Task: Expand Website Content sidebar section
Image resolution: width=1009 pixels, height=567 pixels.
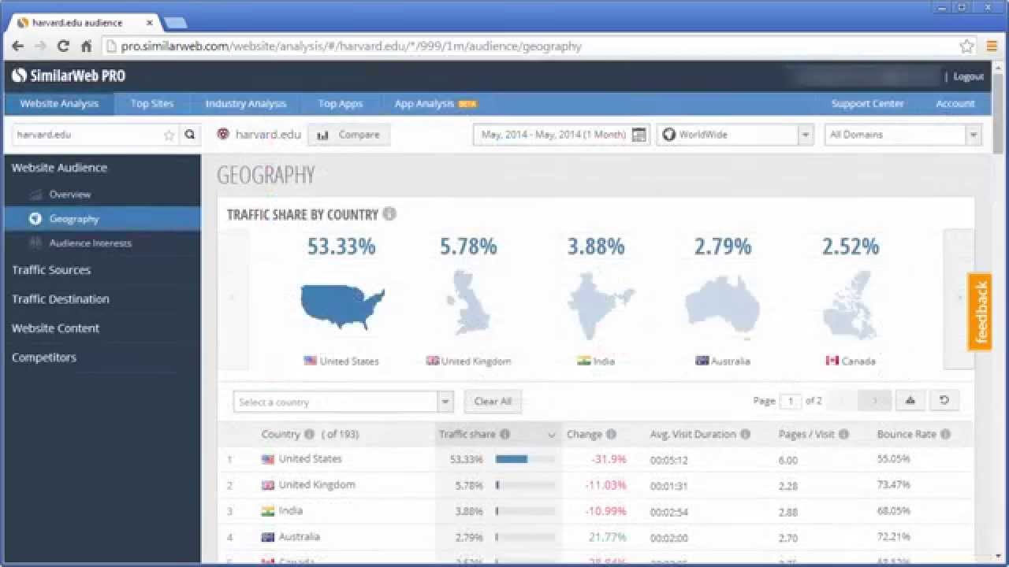Action: tap(55, 328)
